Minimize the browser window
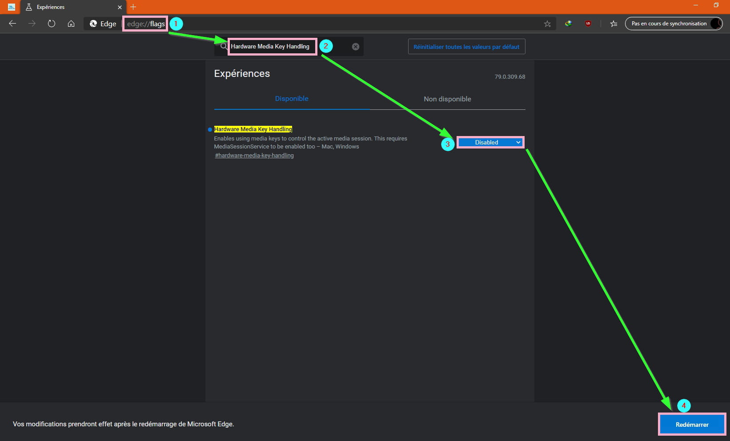This screenshot has width=730, height=441. tap(696, 5)
